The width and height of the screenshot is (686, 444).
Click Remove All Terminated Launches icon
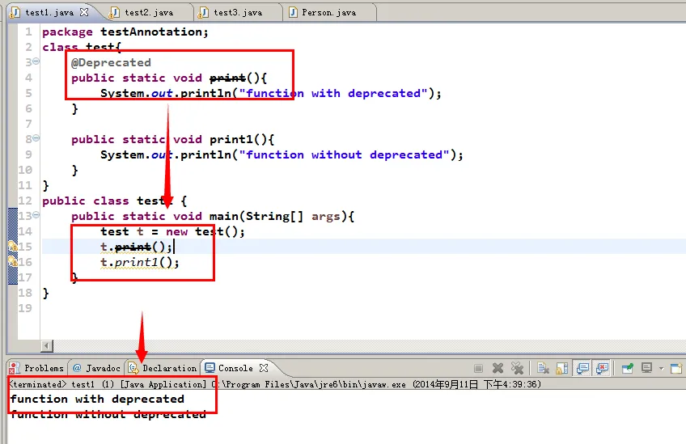(517, 368)
